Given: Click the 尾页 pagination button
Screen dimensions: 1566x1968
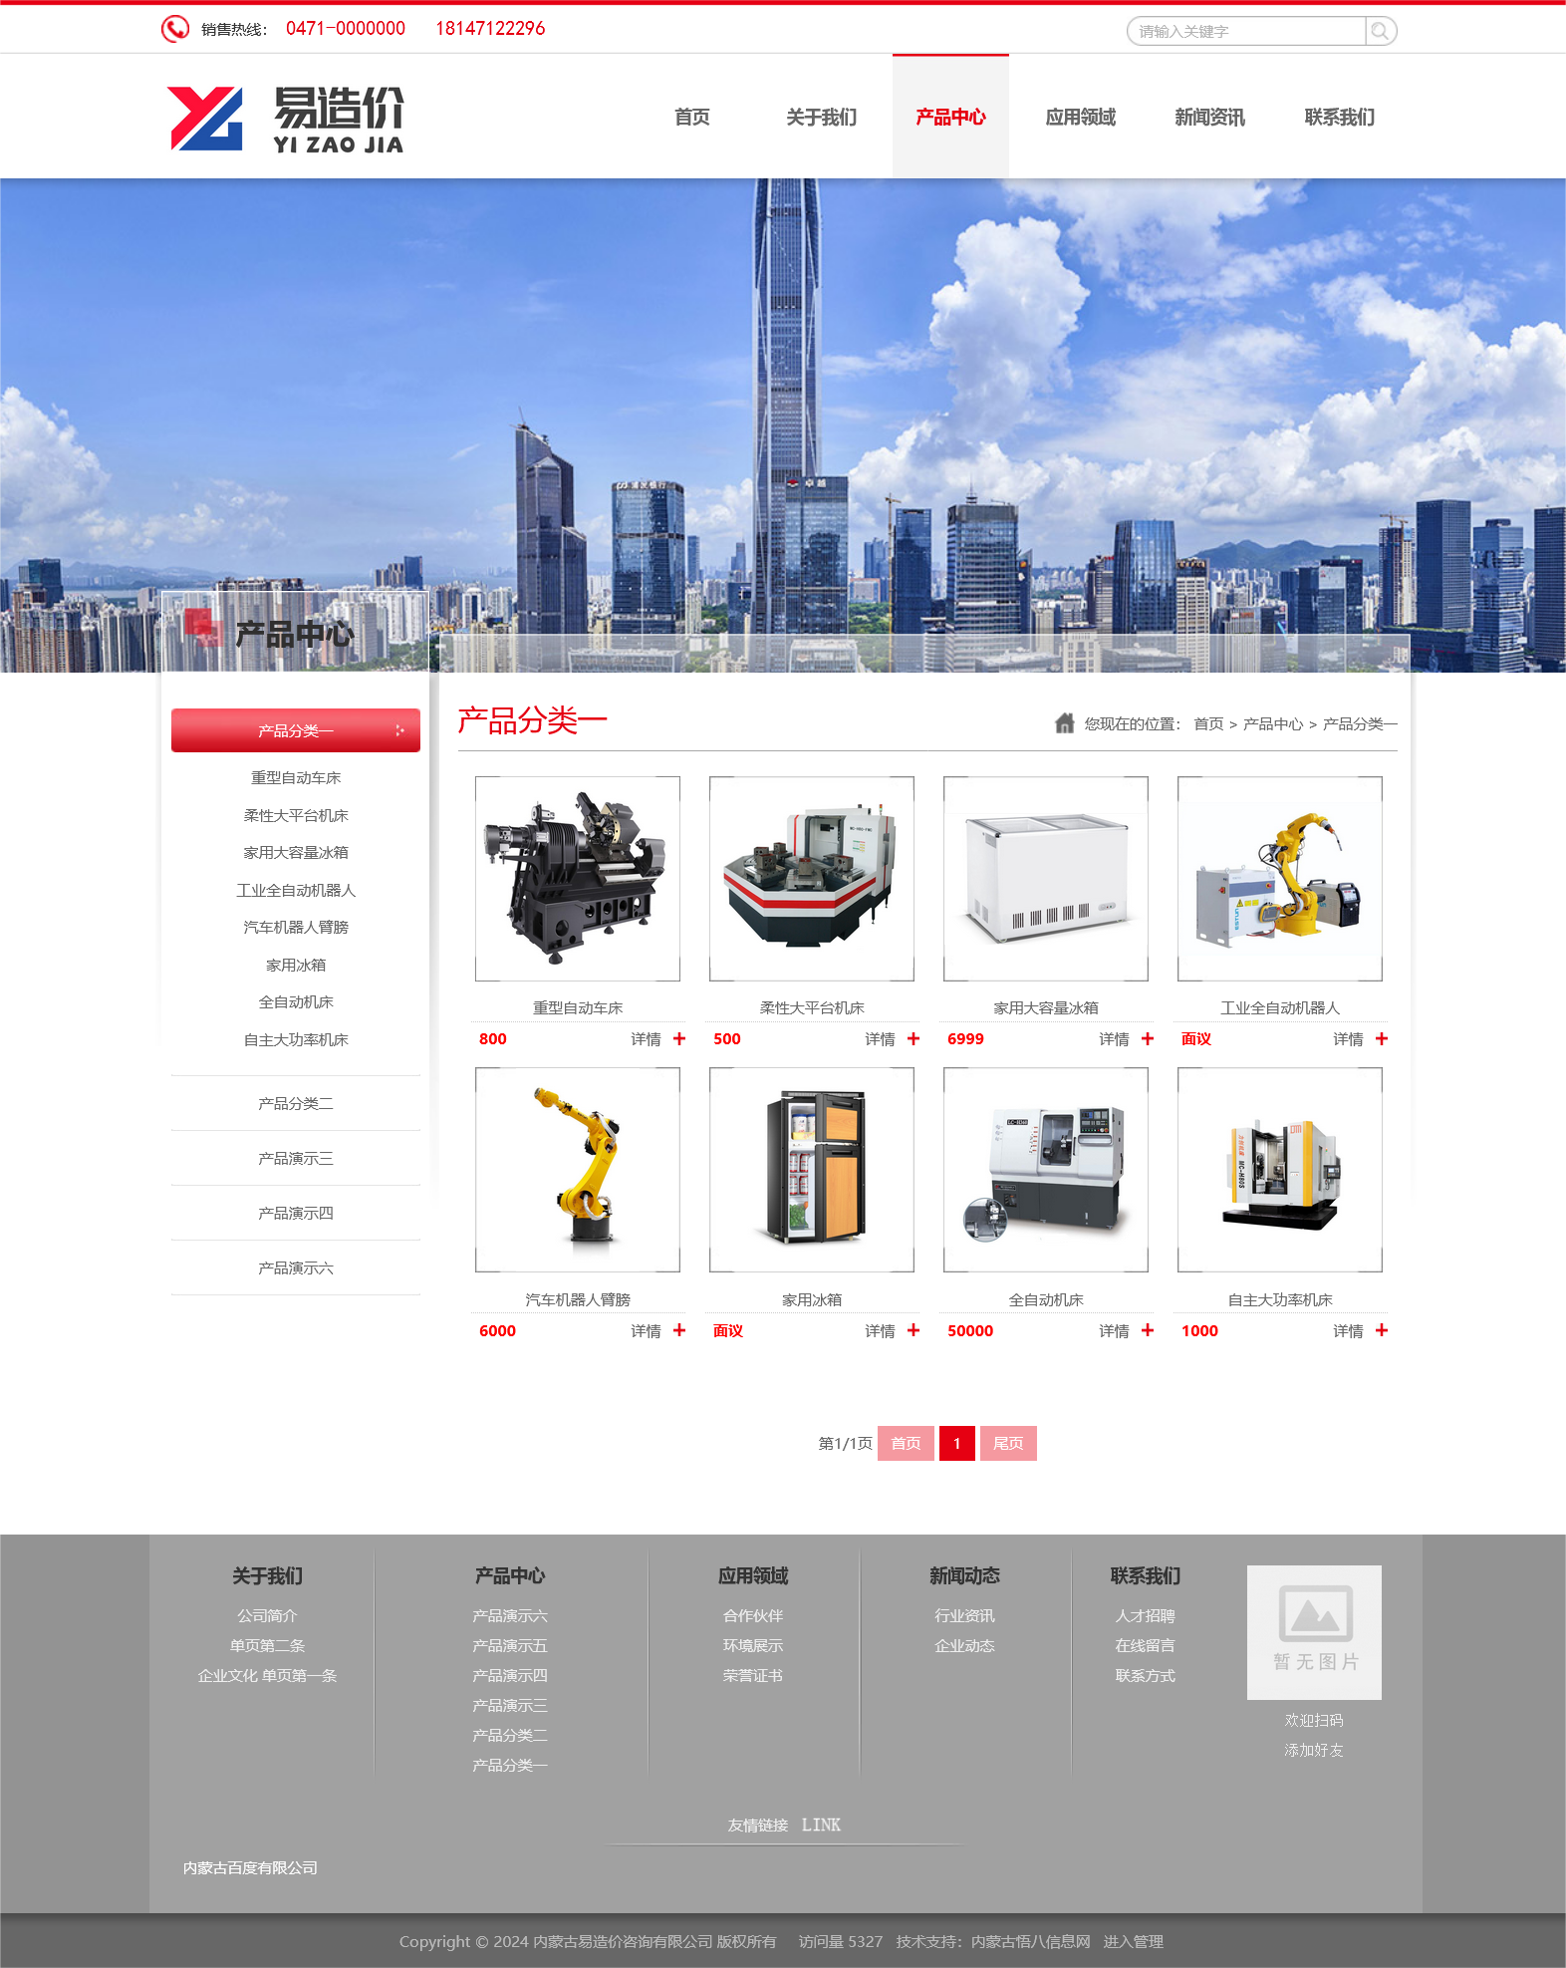Looking at the screenshot, I should 1007,1443.
